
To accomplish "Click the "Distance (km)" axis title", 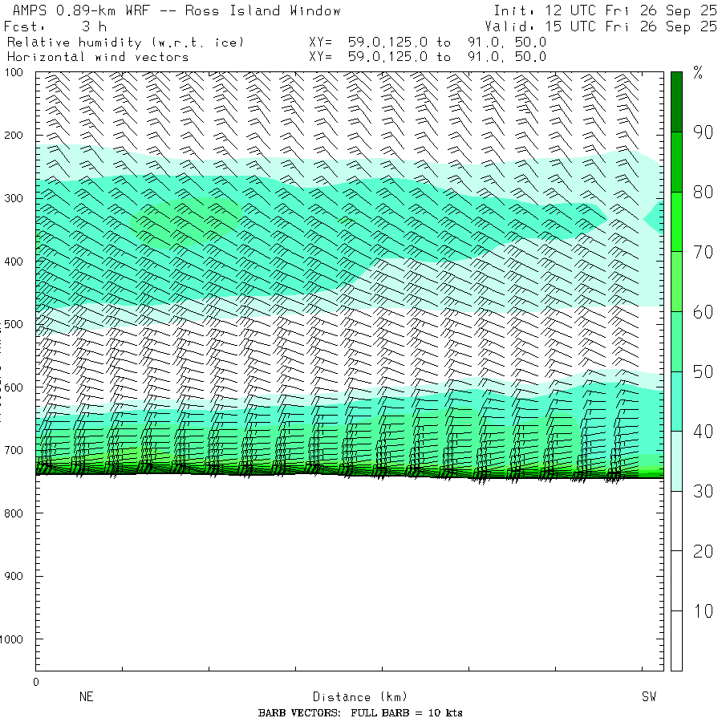I will tap(360, 696).
